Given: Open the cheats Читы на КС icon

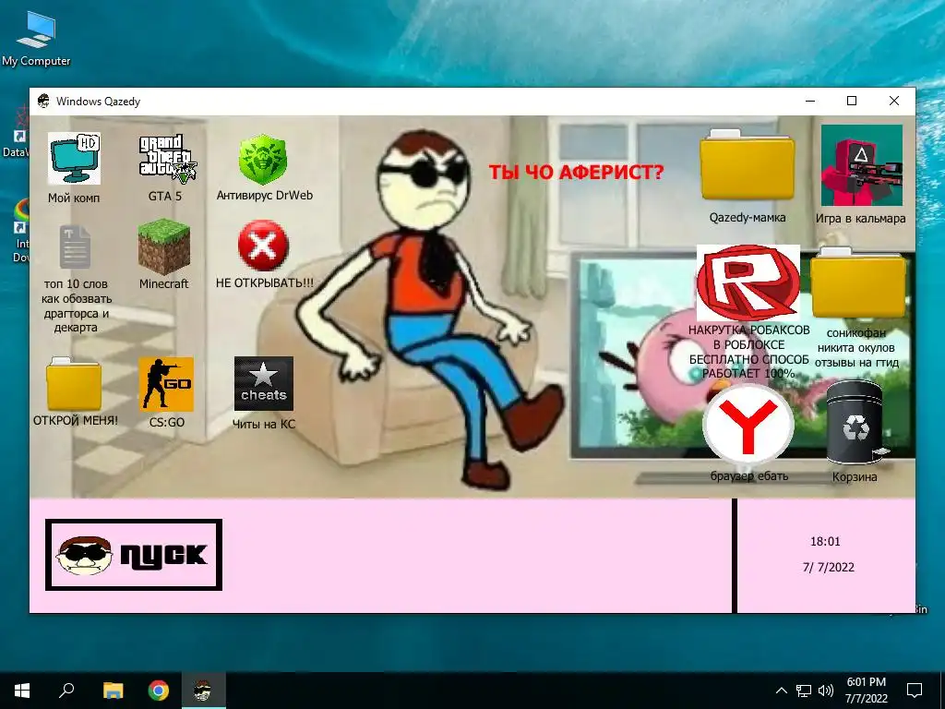Looking at the screenshot, I should point(263,383).
